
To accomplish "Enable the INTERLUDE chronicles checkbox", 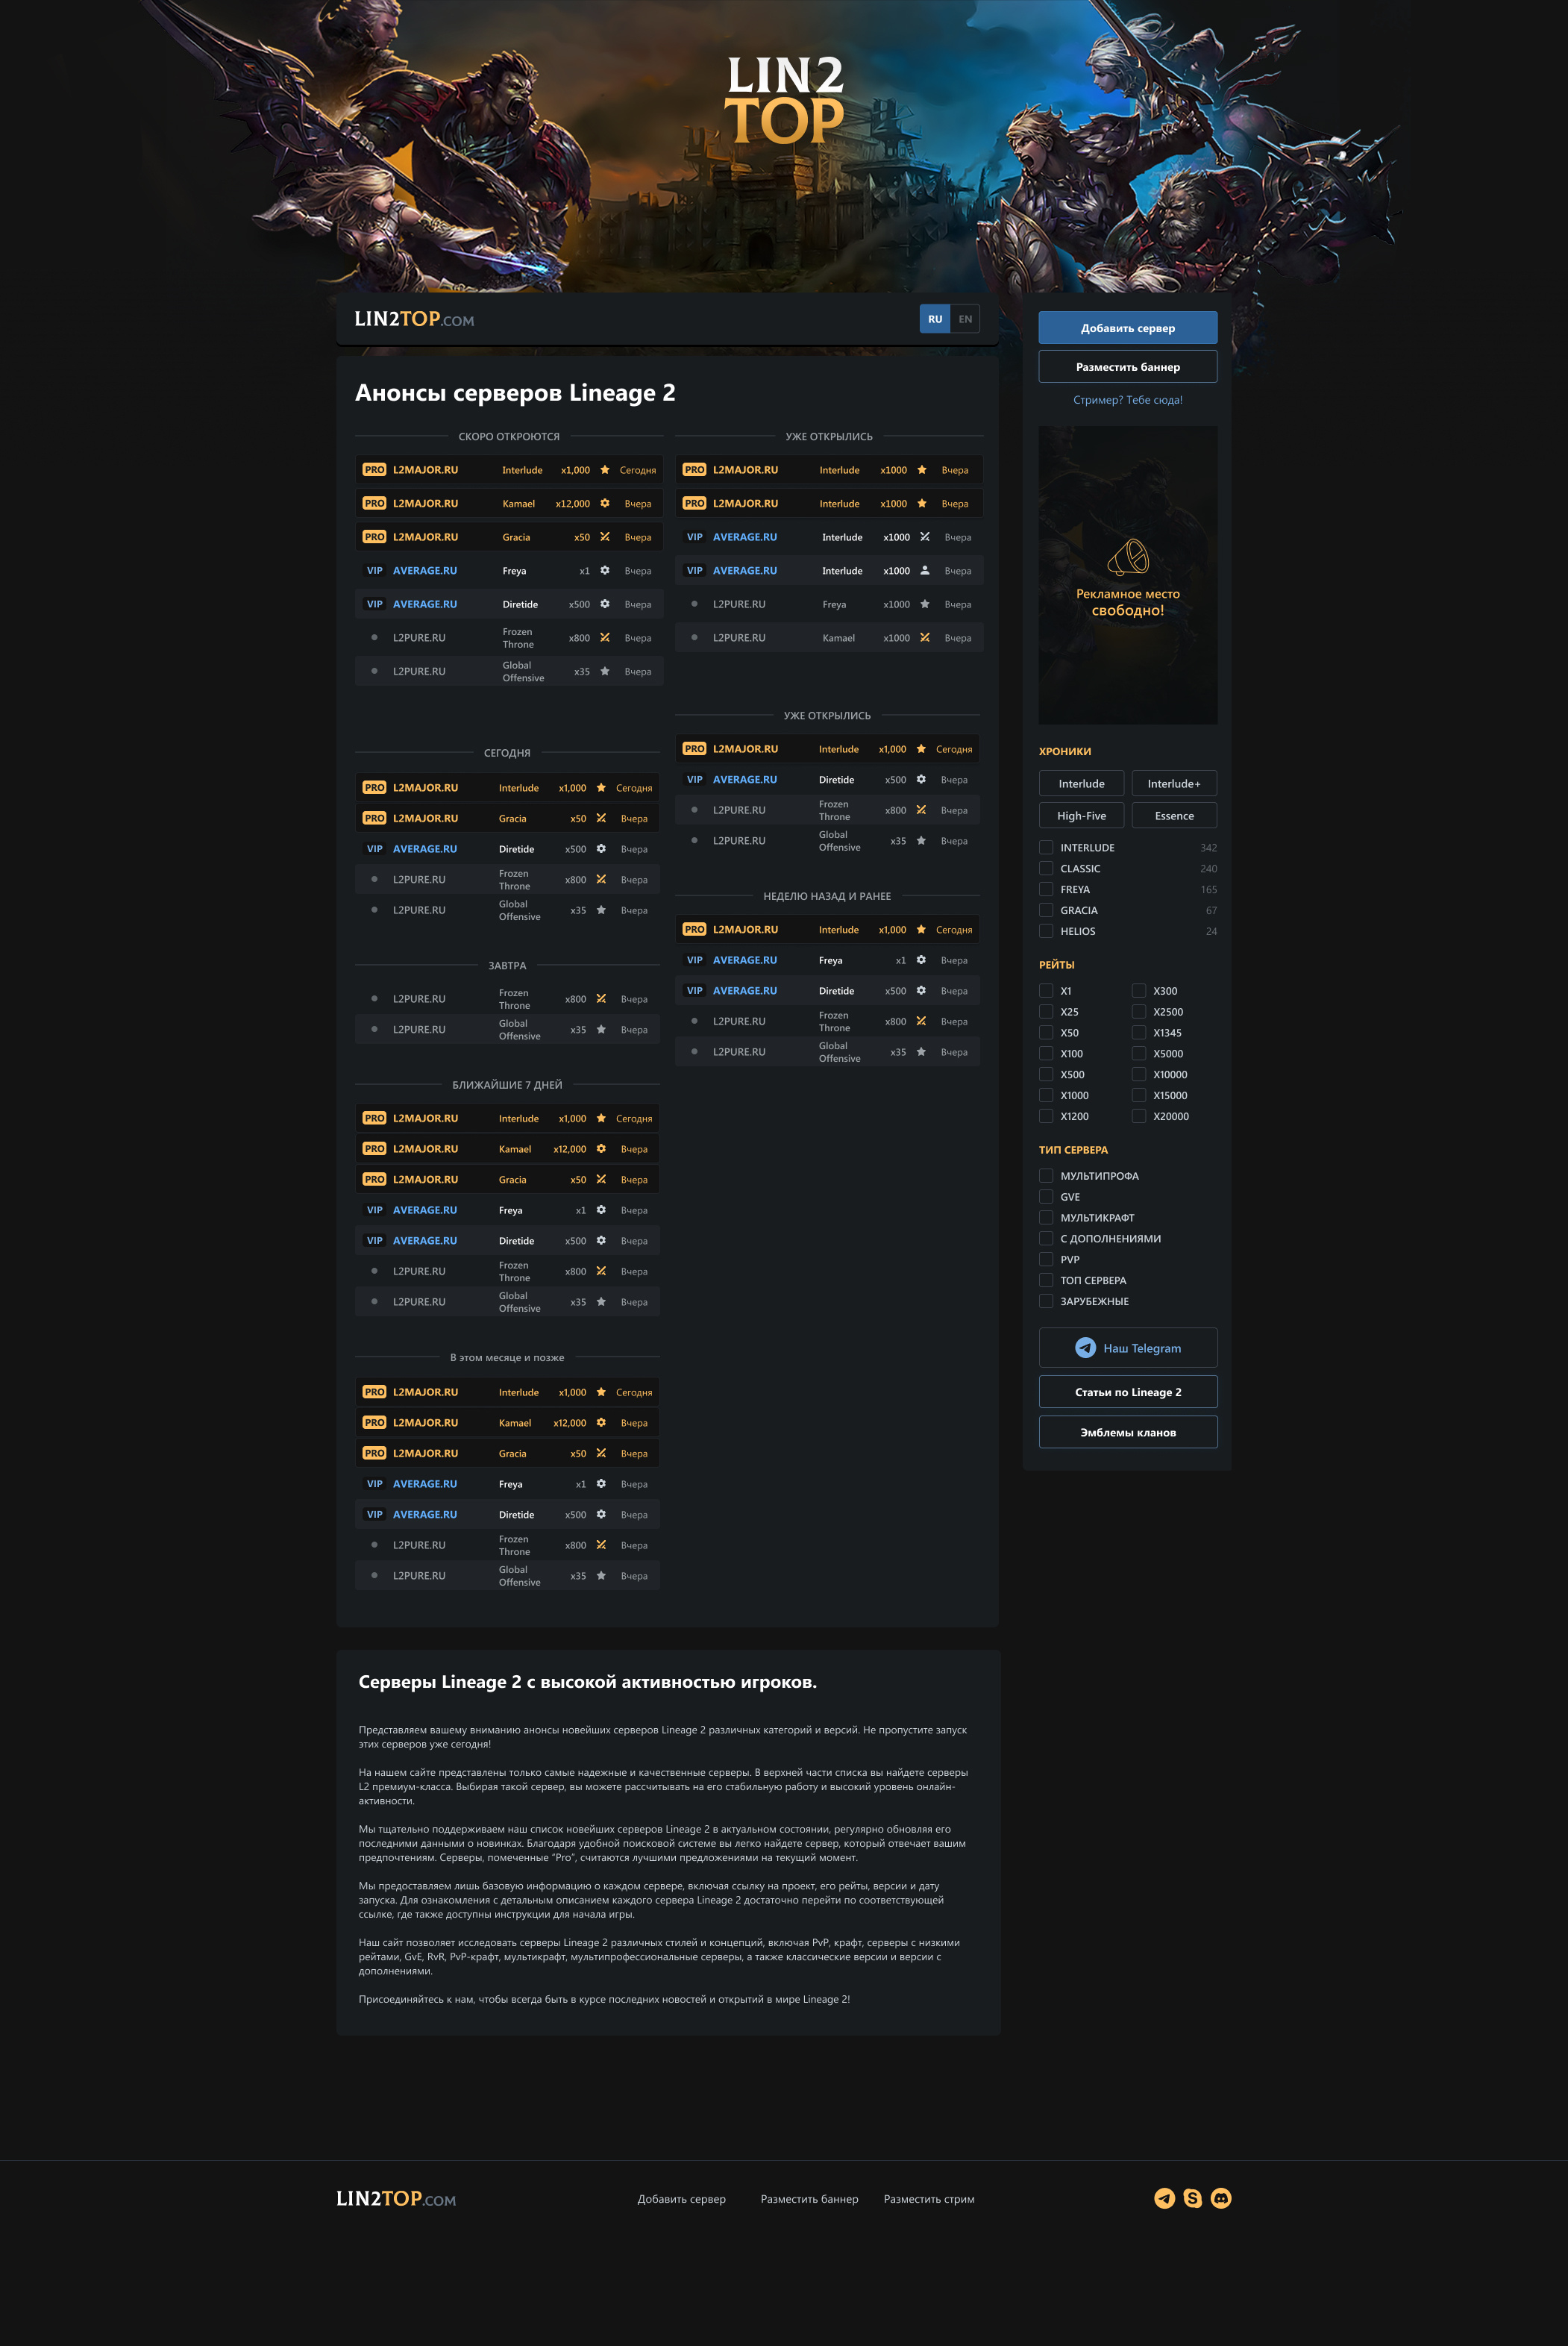I will (x=1046, y=847).
